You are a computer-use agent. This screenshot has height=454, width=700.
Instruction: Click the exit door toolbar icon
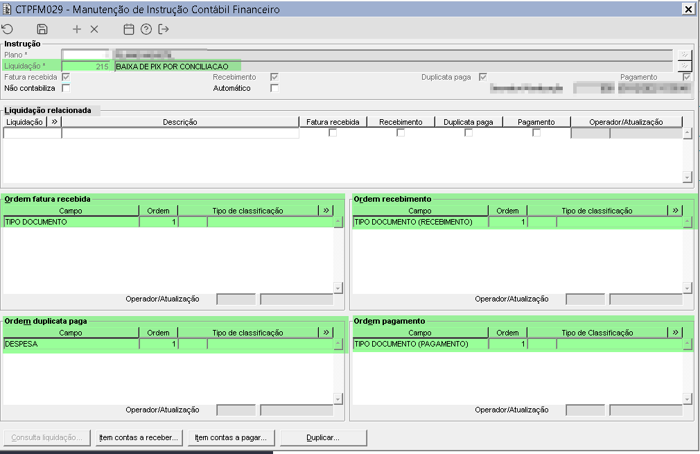[164, 30]
